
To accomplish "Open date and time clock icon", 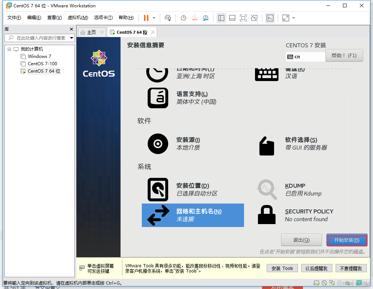I will point(157,74).
